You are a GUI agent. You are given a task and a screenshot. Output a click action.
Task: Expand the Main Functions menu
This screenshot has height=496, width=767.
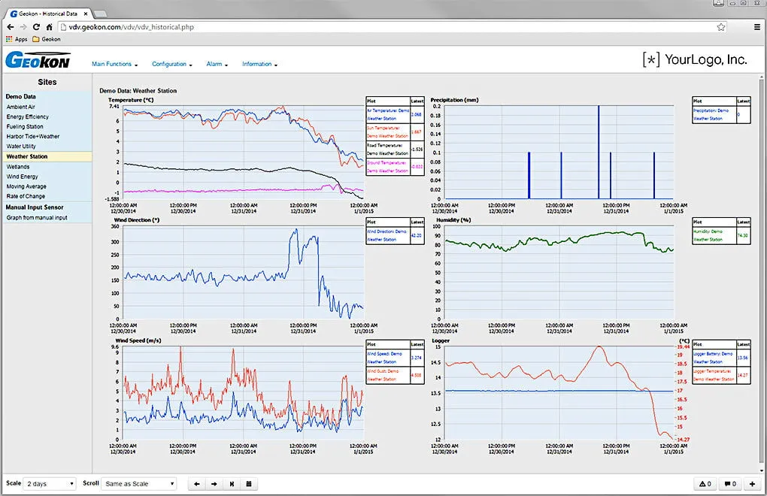114,64
